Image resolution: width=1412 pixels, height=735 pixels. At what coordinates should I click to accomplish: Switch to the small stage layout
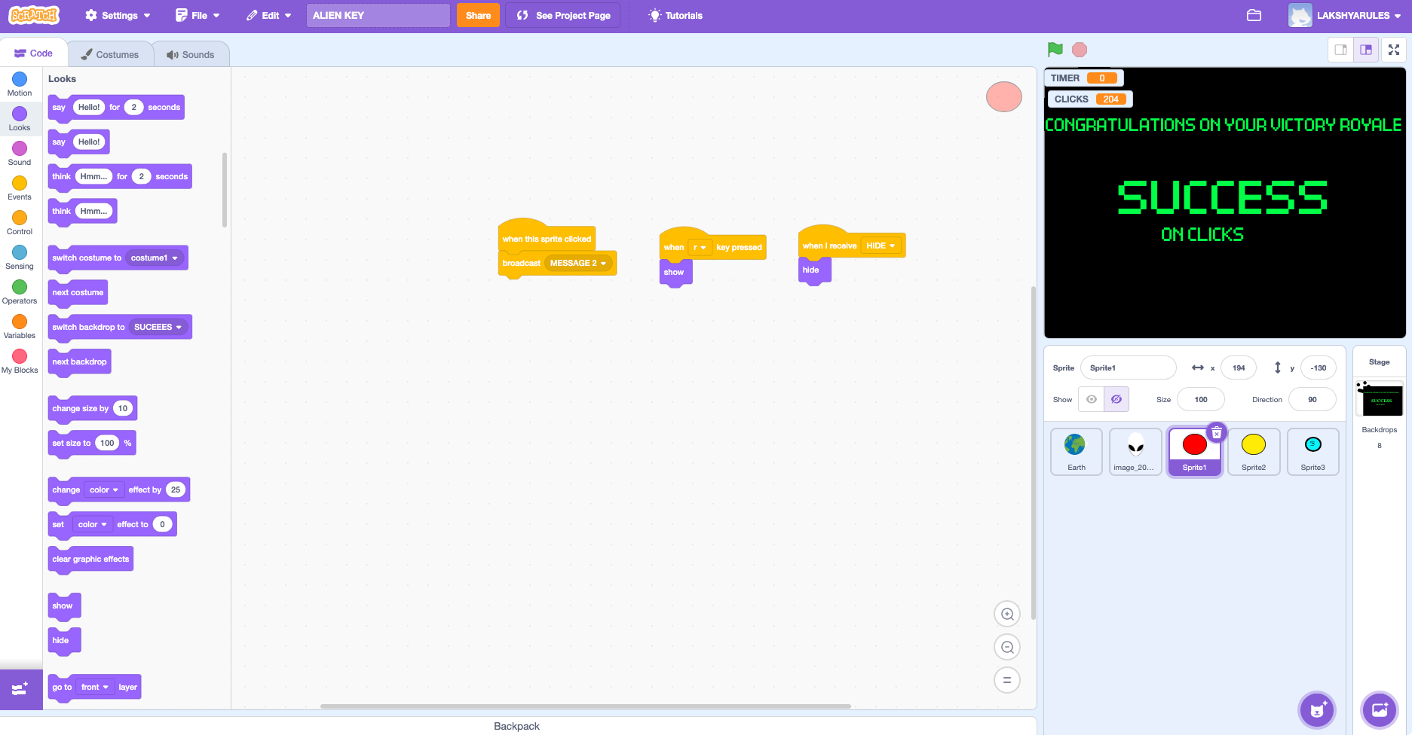[1340, 50]
